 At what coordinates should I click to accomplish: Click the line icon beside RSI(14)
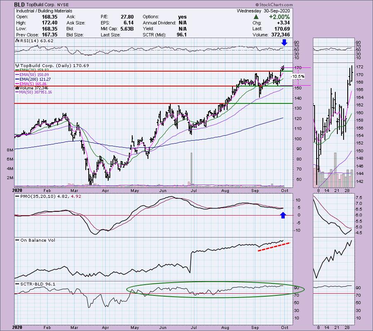click(17, 41)
